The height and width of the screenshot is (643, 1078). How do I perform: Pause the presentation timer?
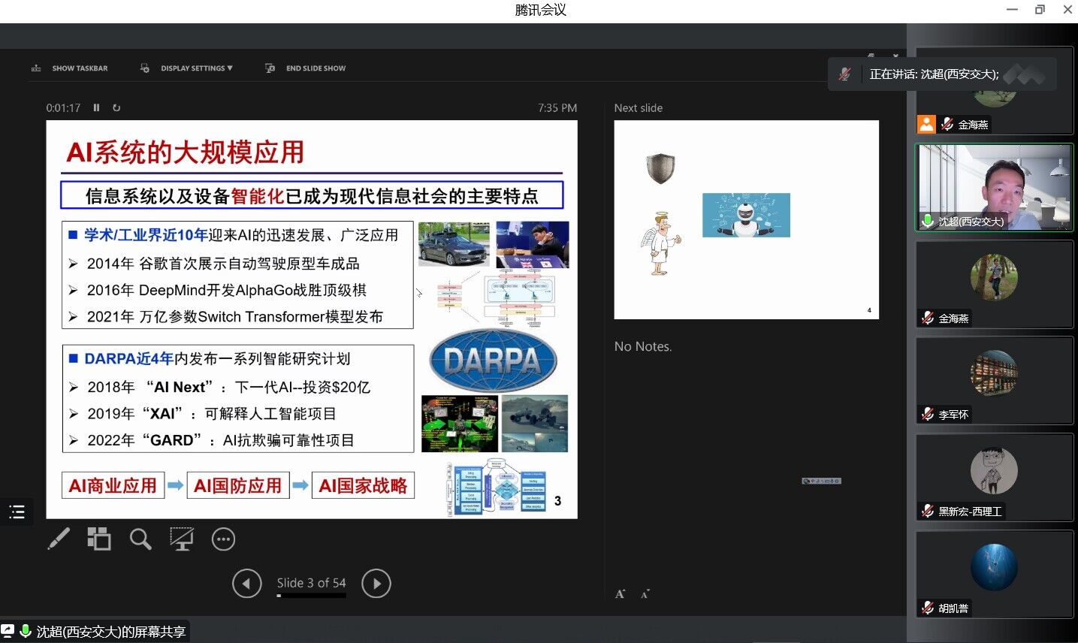tap(96, 107)
